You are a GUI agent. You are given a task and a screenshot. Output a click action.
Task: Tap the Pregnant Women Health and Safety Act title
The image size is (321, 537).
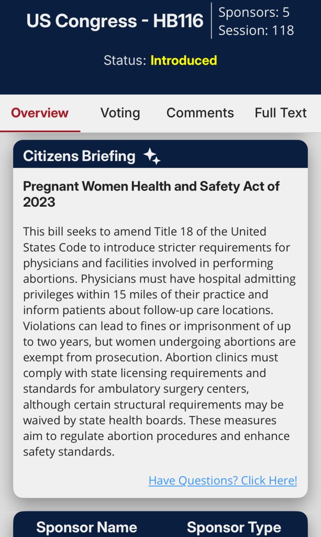point(151,194)
